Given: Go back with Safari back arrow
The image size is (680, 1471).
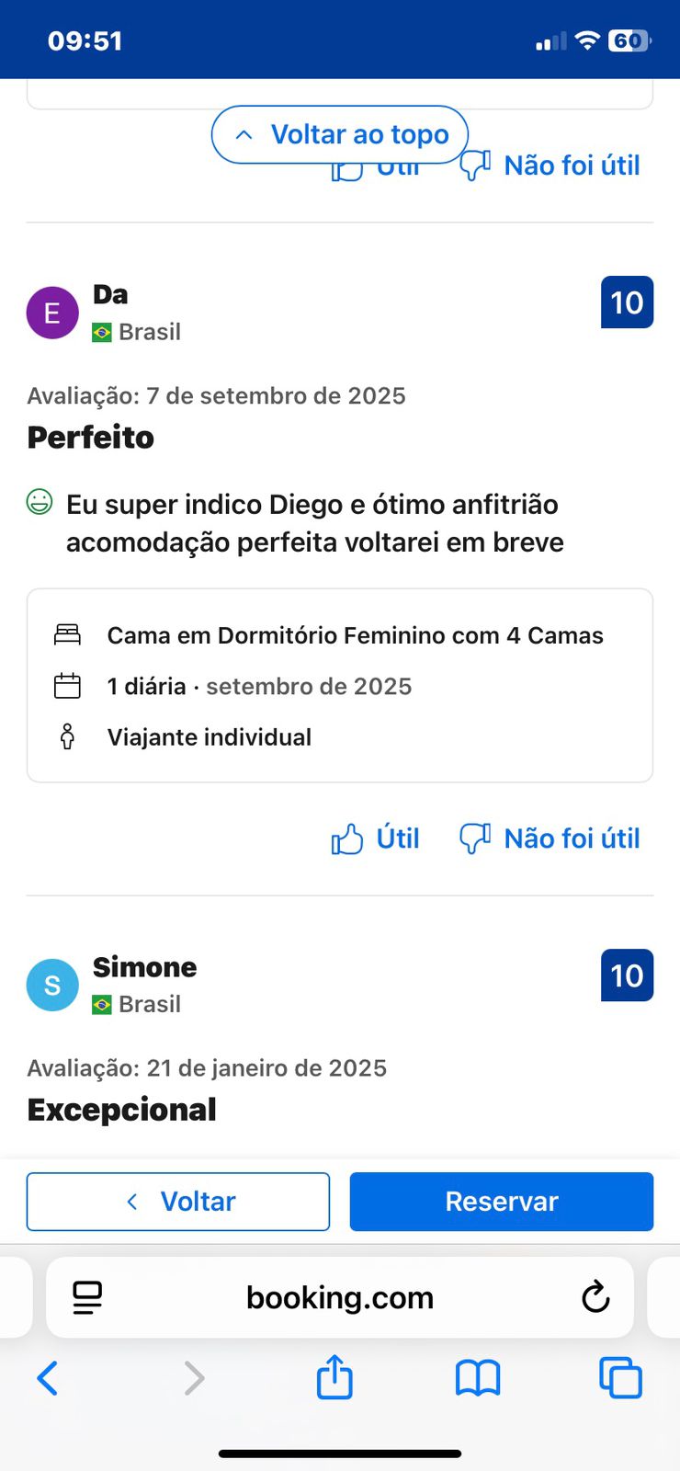Looking at the screenshot, I should pyautogui.click(x=48, y=1378).
